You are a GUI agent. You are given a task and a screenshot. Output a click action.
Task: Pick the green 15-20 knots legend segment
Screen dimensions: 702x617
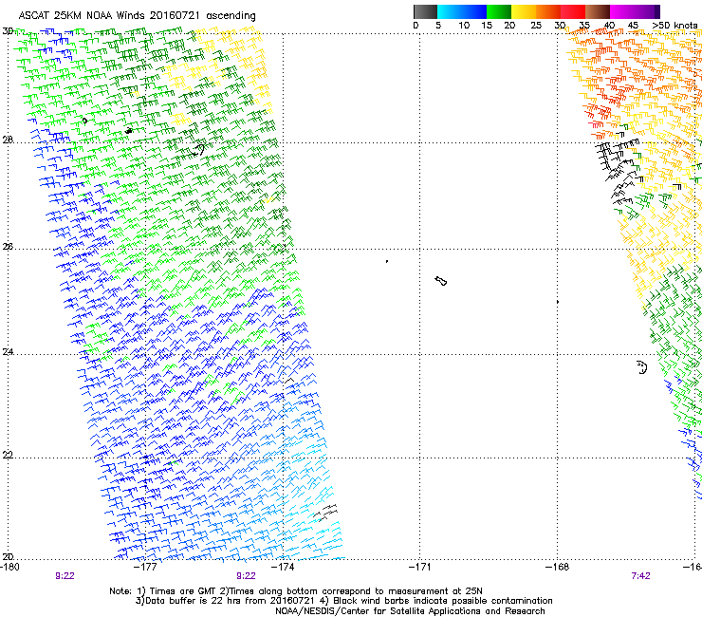(499, 11)
